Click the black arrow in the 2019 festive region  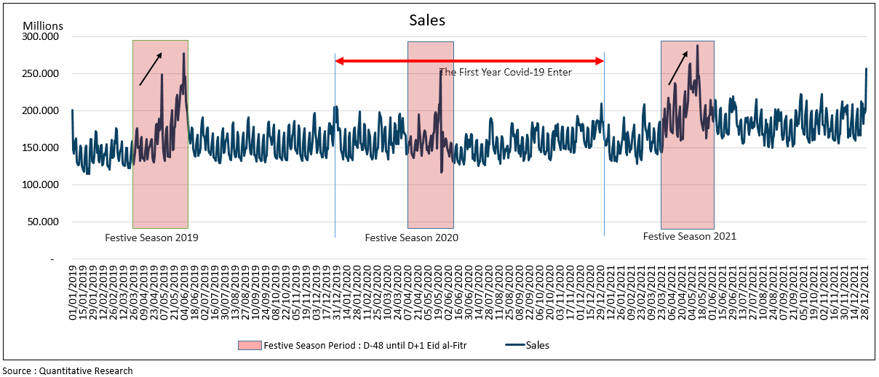coord(151,69)
